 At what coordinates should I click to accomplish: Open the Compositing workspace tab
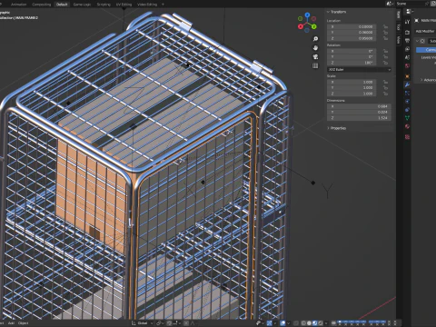(42, 5)
